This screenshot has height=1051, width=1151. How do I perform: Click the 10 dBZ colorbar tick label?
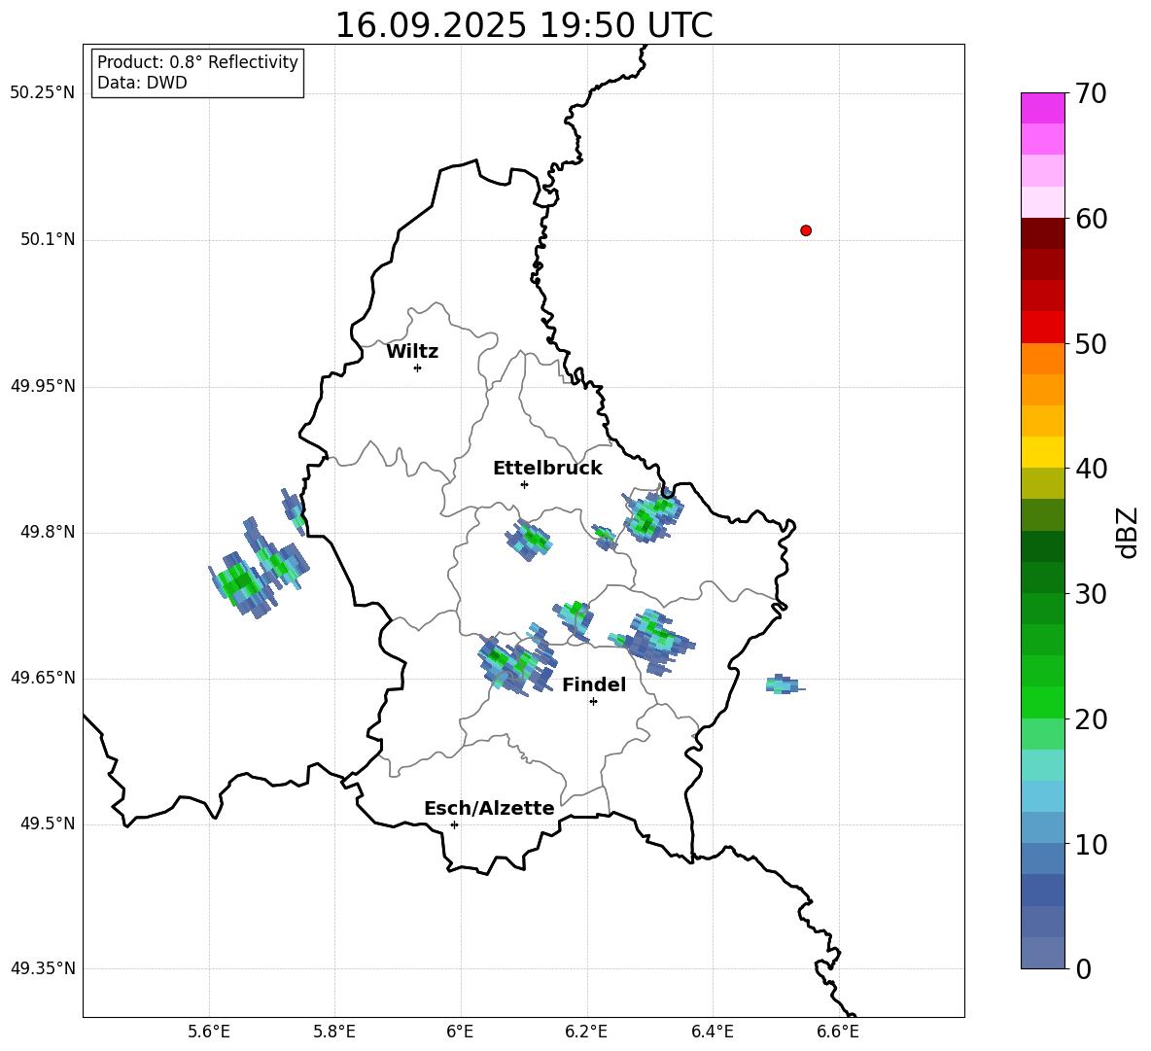coord(1091,844)
